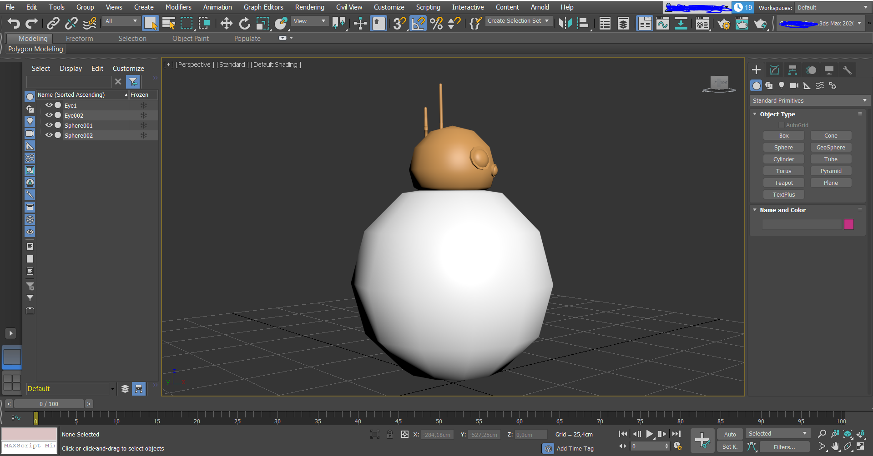The image size is (873, 456).
Task: Click the Unlink Selection tool
Action: pos(71,23)
